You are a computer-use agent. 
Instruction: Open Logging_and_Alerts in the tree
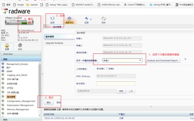tap(17, 75)
